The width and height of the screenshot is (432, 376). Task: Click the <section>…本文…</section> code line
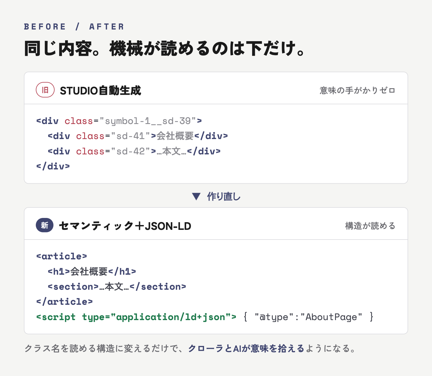117,287
